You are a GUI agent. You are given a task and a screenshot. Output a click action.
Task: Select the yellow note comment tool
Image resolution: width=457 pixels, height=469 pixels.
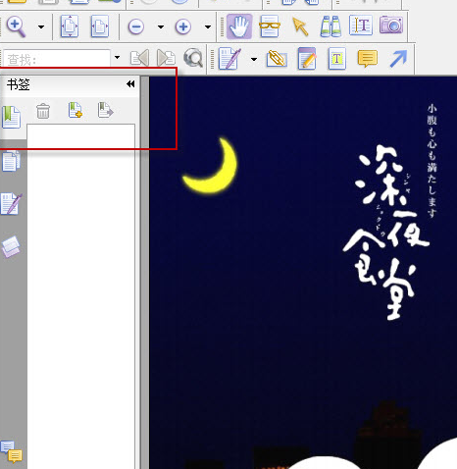coord(368,59)
